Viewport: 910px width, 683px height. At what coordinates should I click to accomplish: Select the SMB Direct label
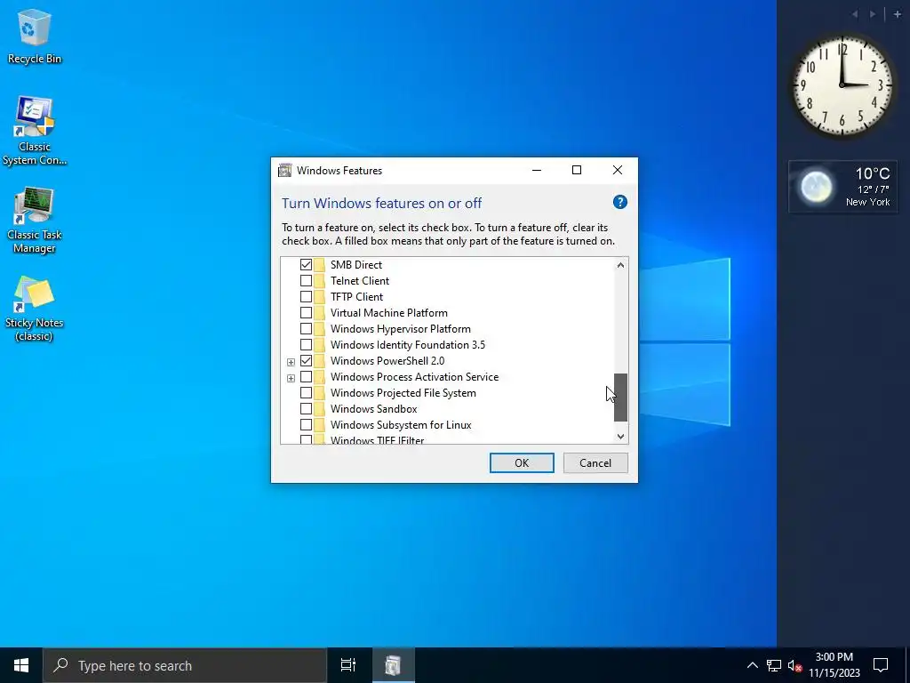pyautogui.click(x=356, y=264)
